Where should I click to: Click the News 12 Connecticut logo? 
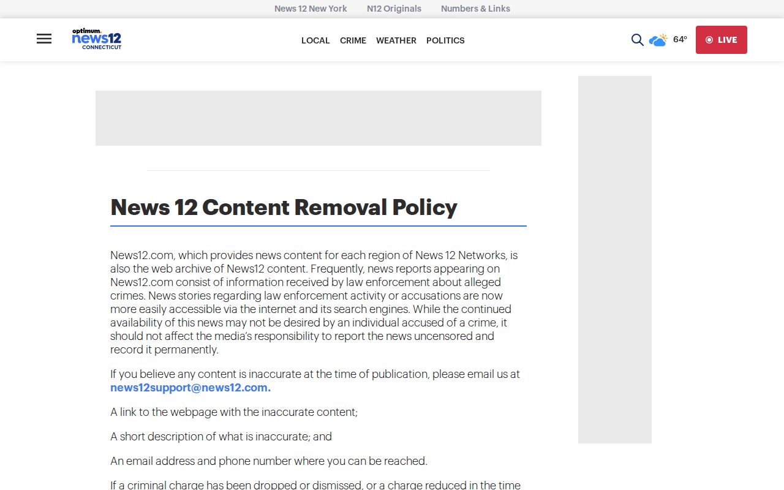pos(97,39)
